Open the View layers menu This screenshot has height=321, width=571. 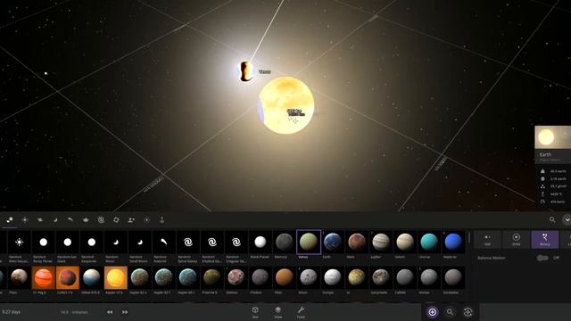coord(277,312)
